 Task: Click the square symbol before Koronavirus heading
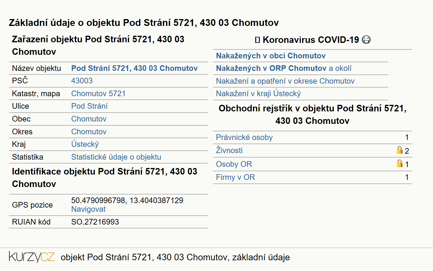258,40
